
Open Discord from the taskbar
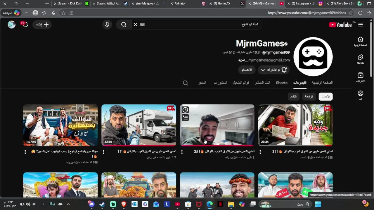click(91, 204)
